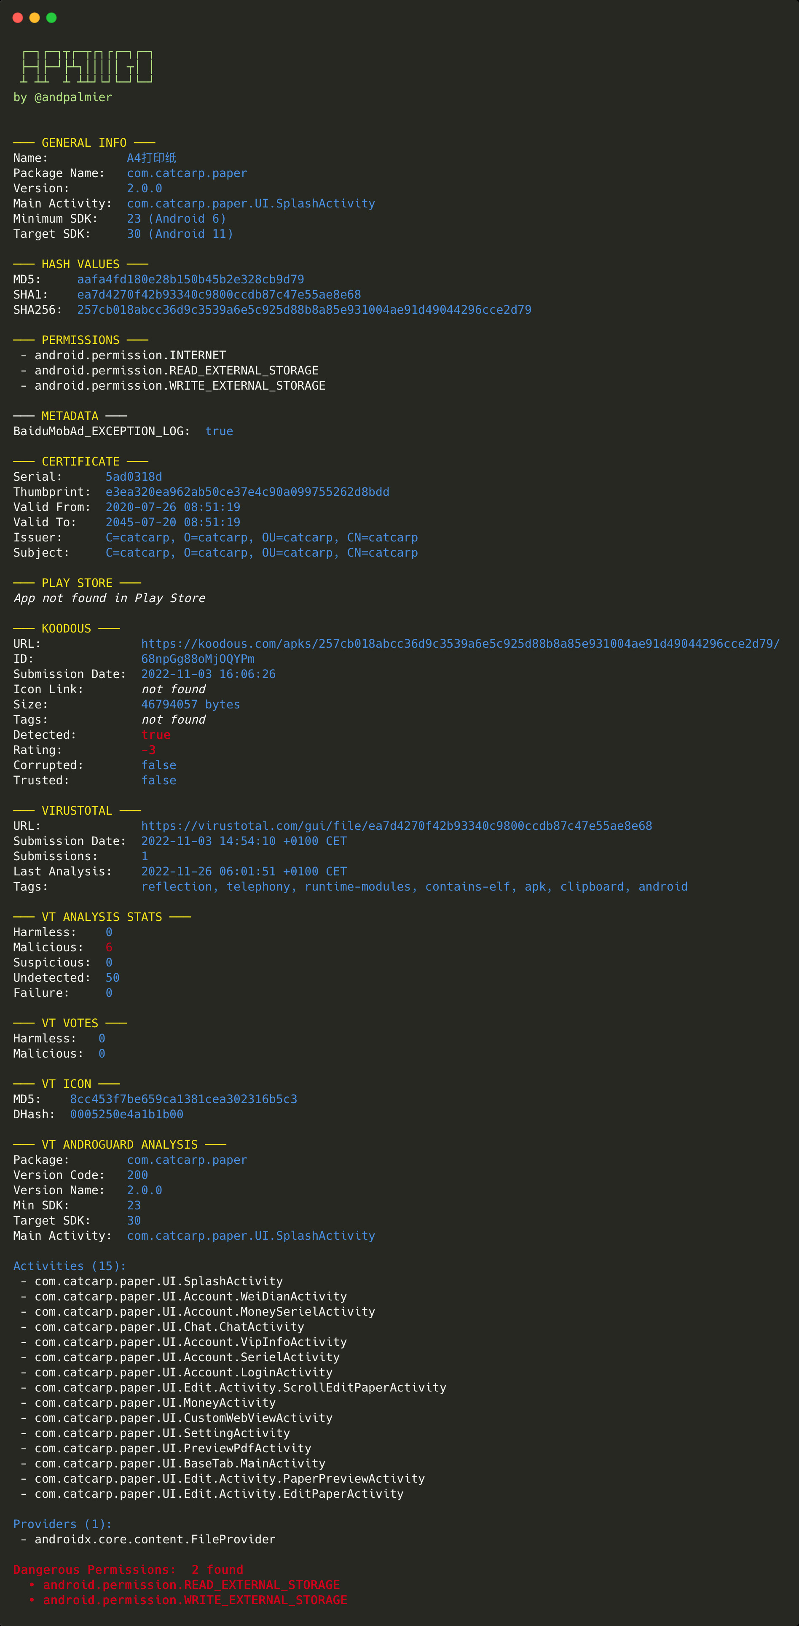
Task: Minimize the terminal using the yellow button
Action: click(35, 18)
